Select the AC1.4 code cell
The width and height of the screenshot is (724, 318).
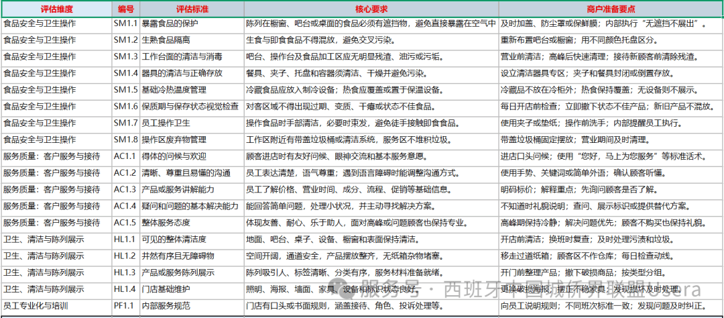(125, 206)
